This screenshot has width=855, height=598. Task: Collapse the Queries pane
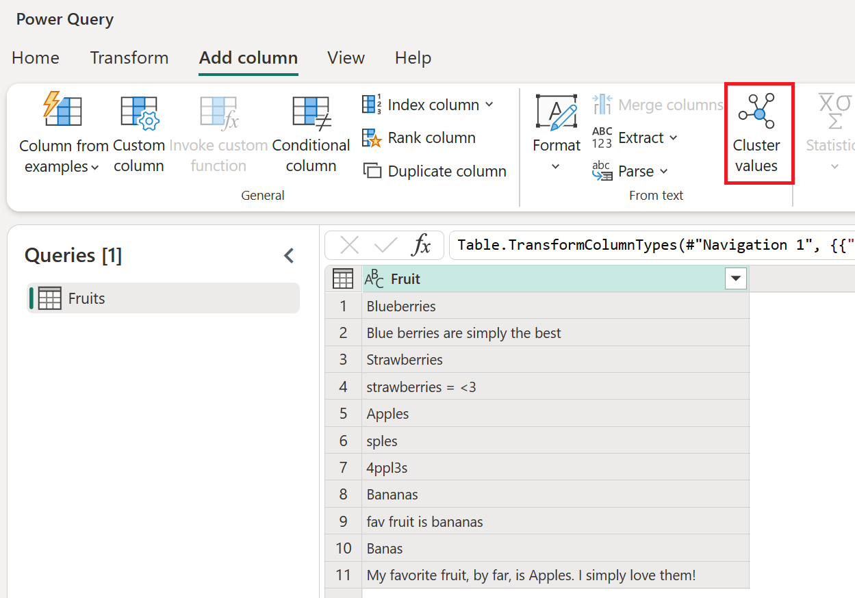288,255
